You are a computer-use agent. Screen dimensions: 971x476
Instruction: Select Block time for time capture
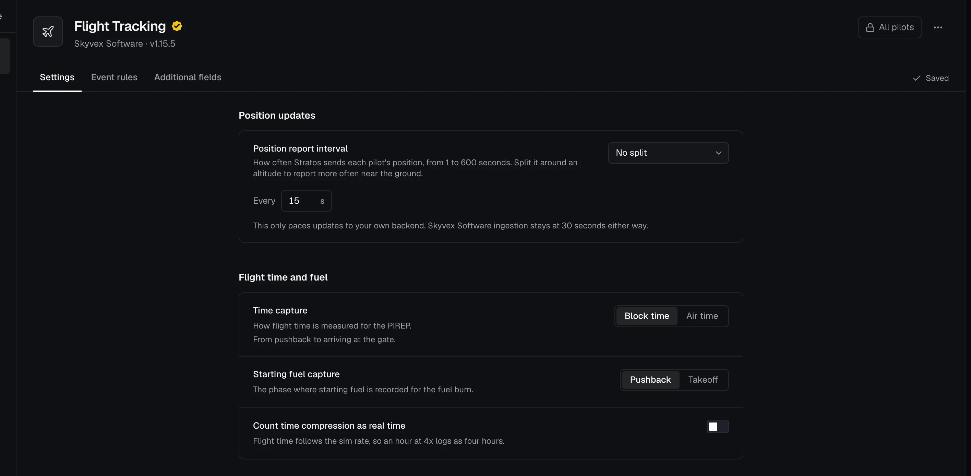tap(647, 316)
